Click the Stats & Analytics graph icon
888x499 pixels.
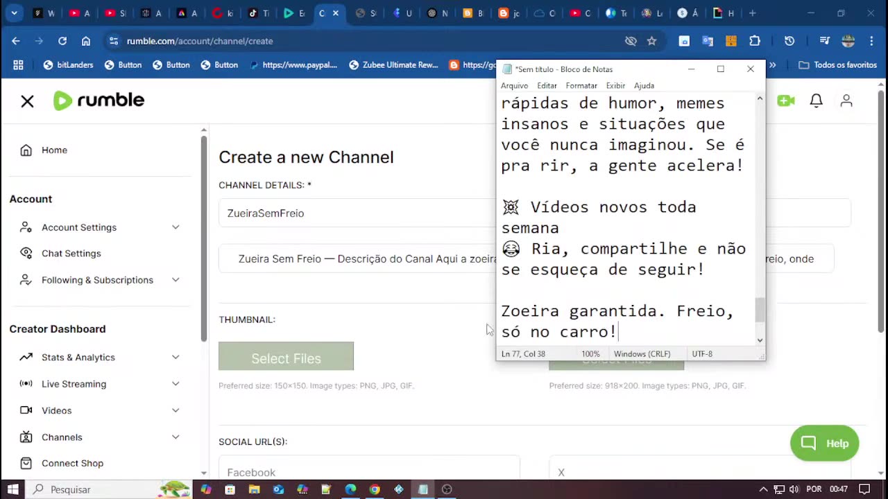click(26, 357)
